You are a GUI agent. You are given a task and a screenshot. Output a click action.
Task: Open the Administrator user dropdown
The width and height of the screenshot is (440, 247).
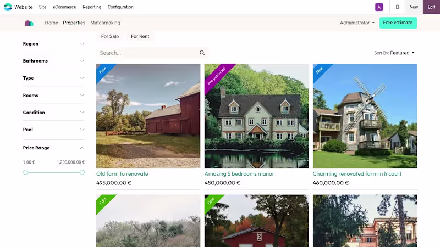[357, 23]
